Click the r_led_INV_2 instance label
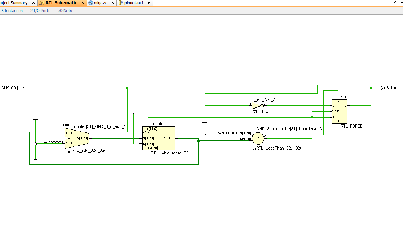This screenshot has height=233, width=403. point(264,99)
